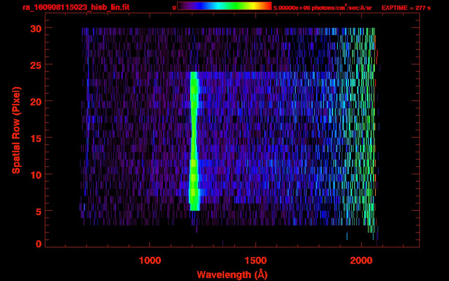Click the color bar maximum value 5.00000e+06

291,8
